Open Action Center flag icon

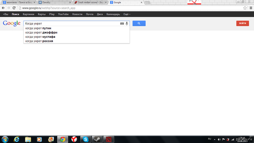(x=224, y=139)
